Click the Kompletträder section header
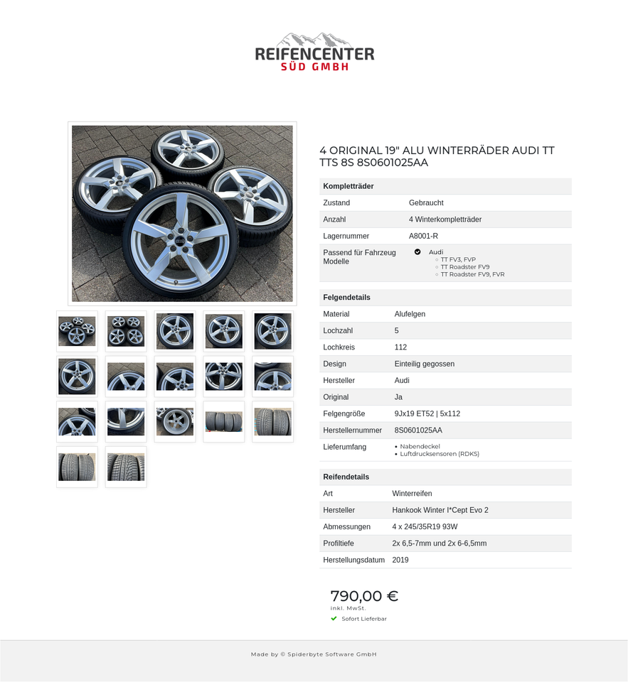Viewport: 628px width, 682px height. [x=348, y=186]
